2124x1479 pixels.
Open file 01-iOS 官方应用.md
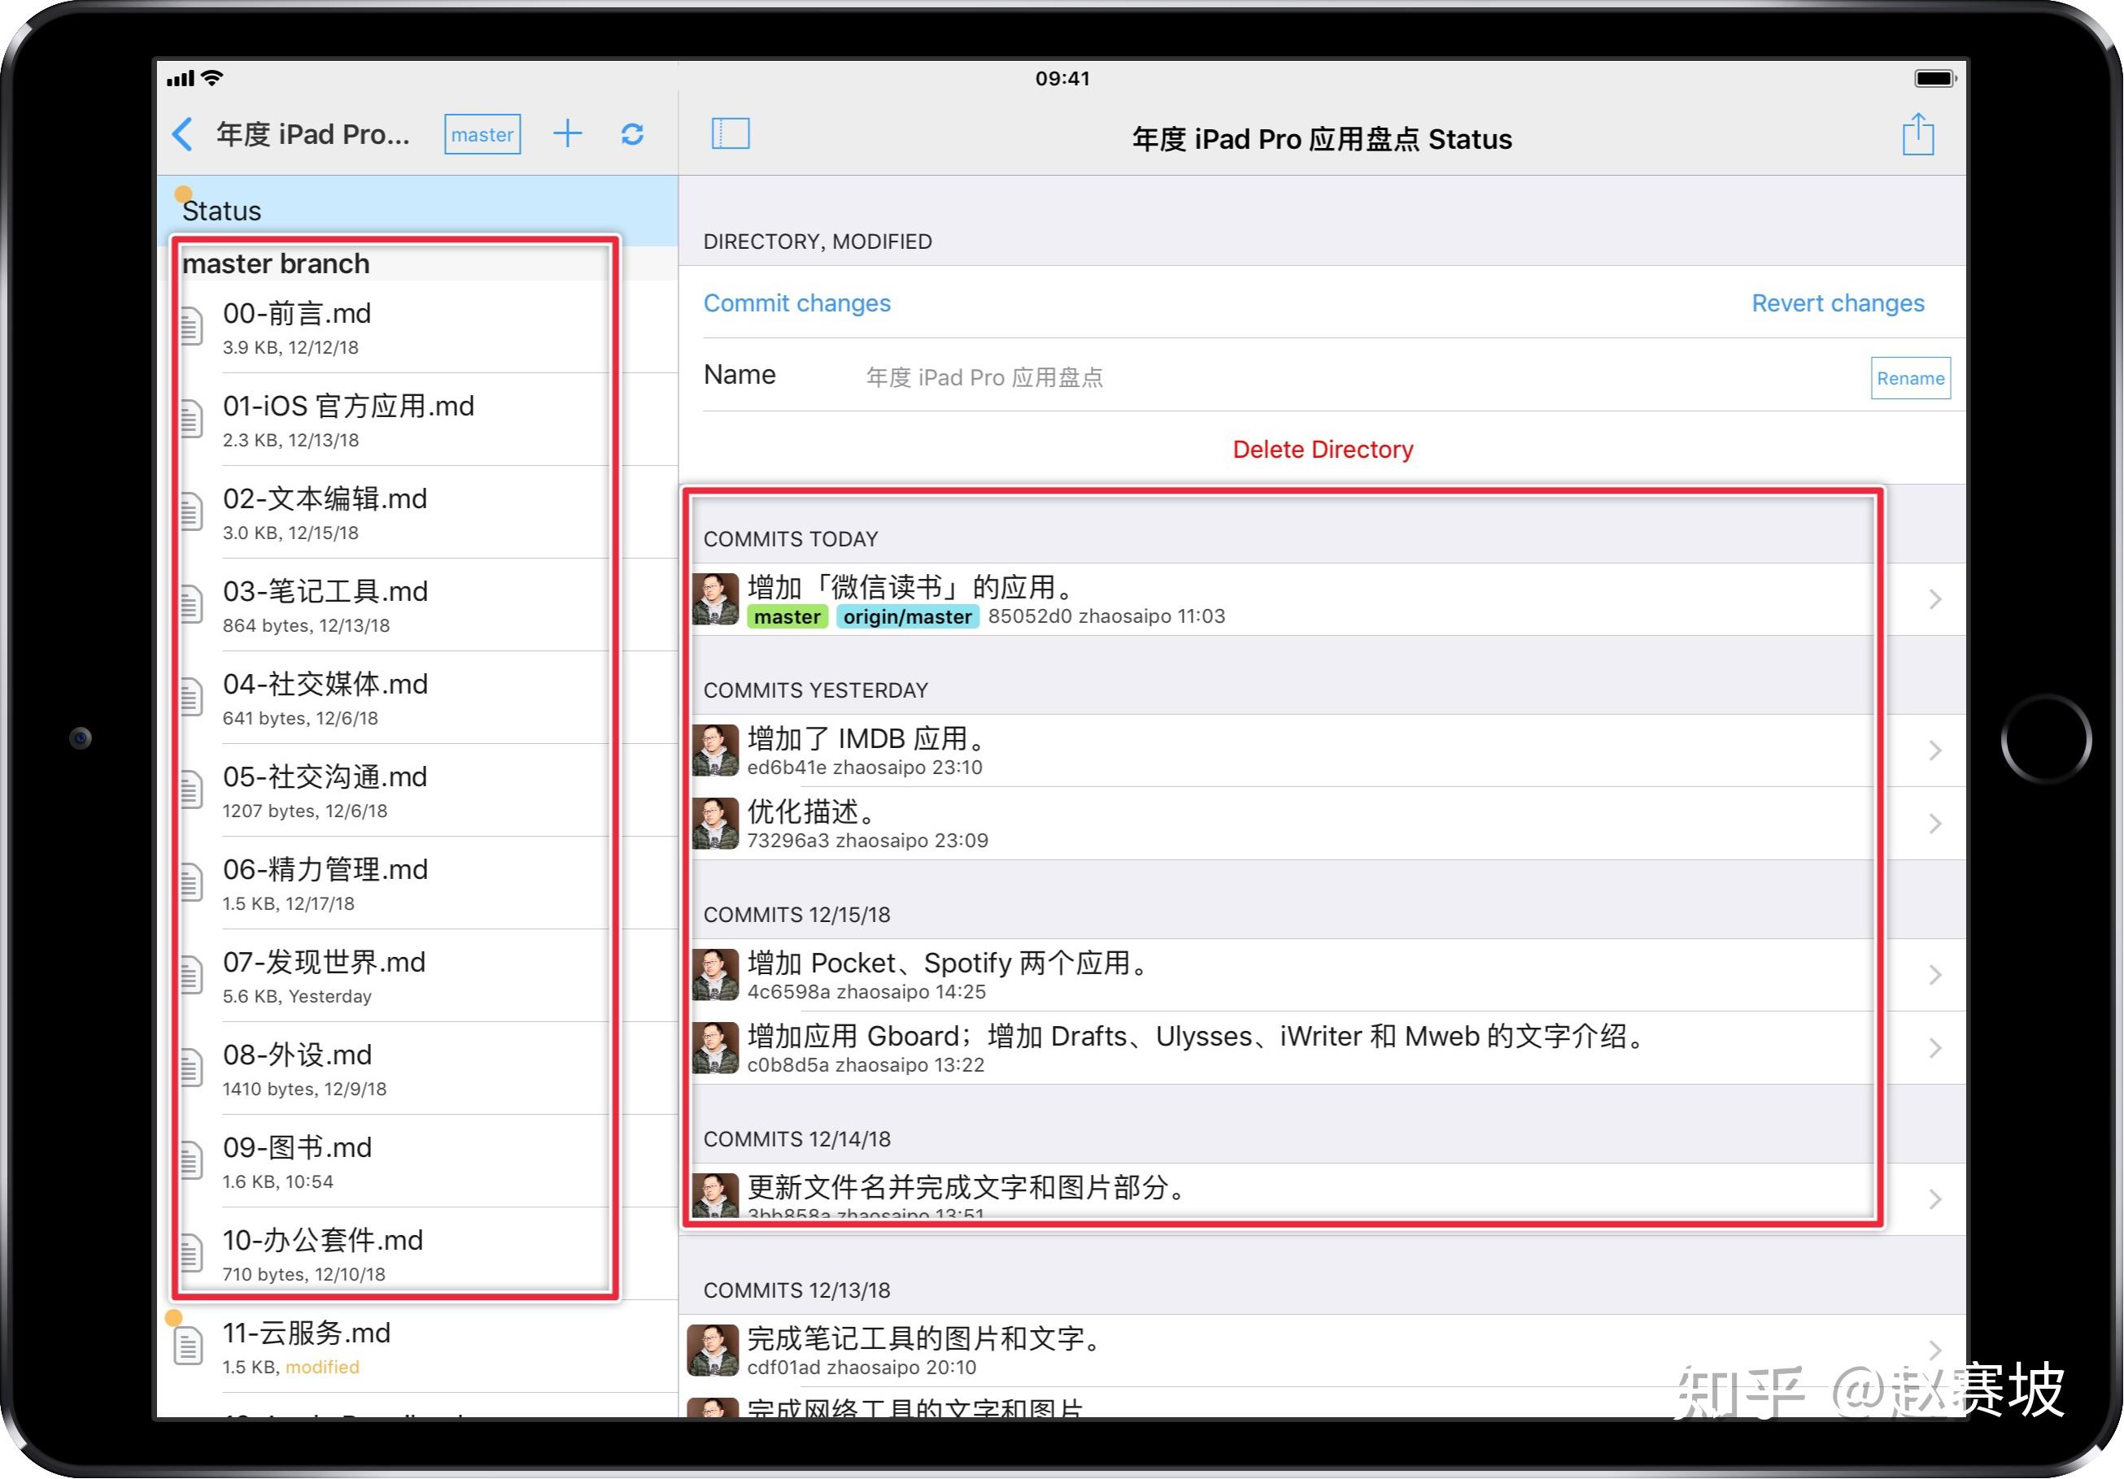point(417,420)
